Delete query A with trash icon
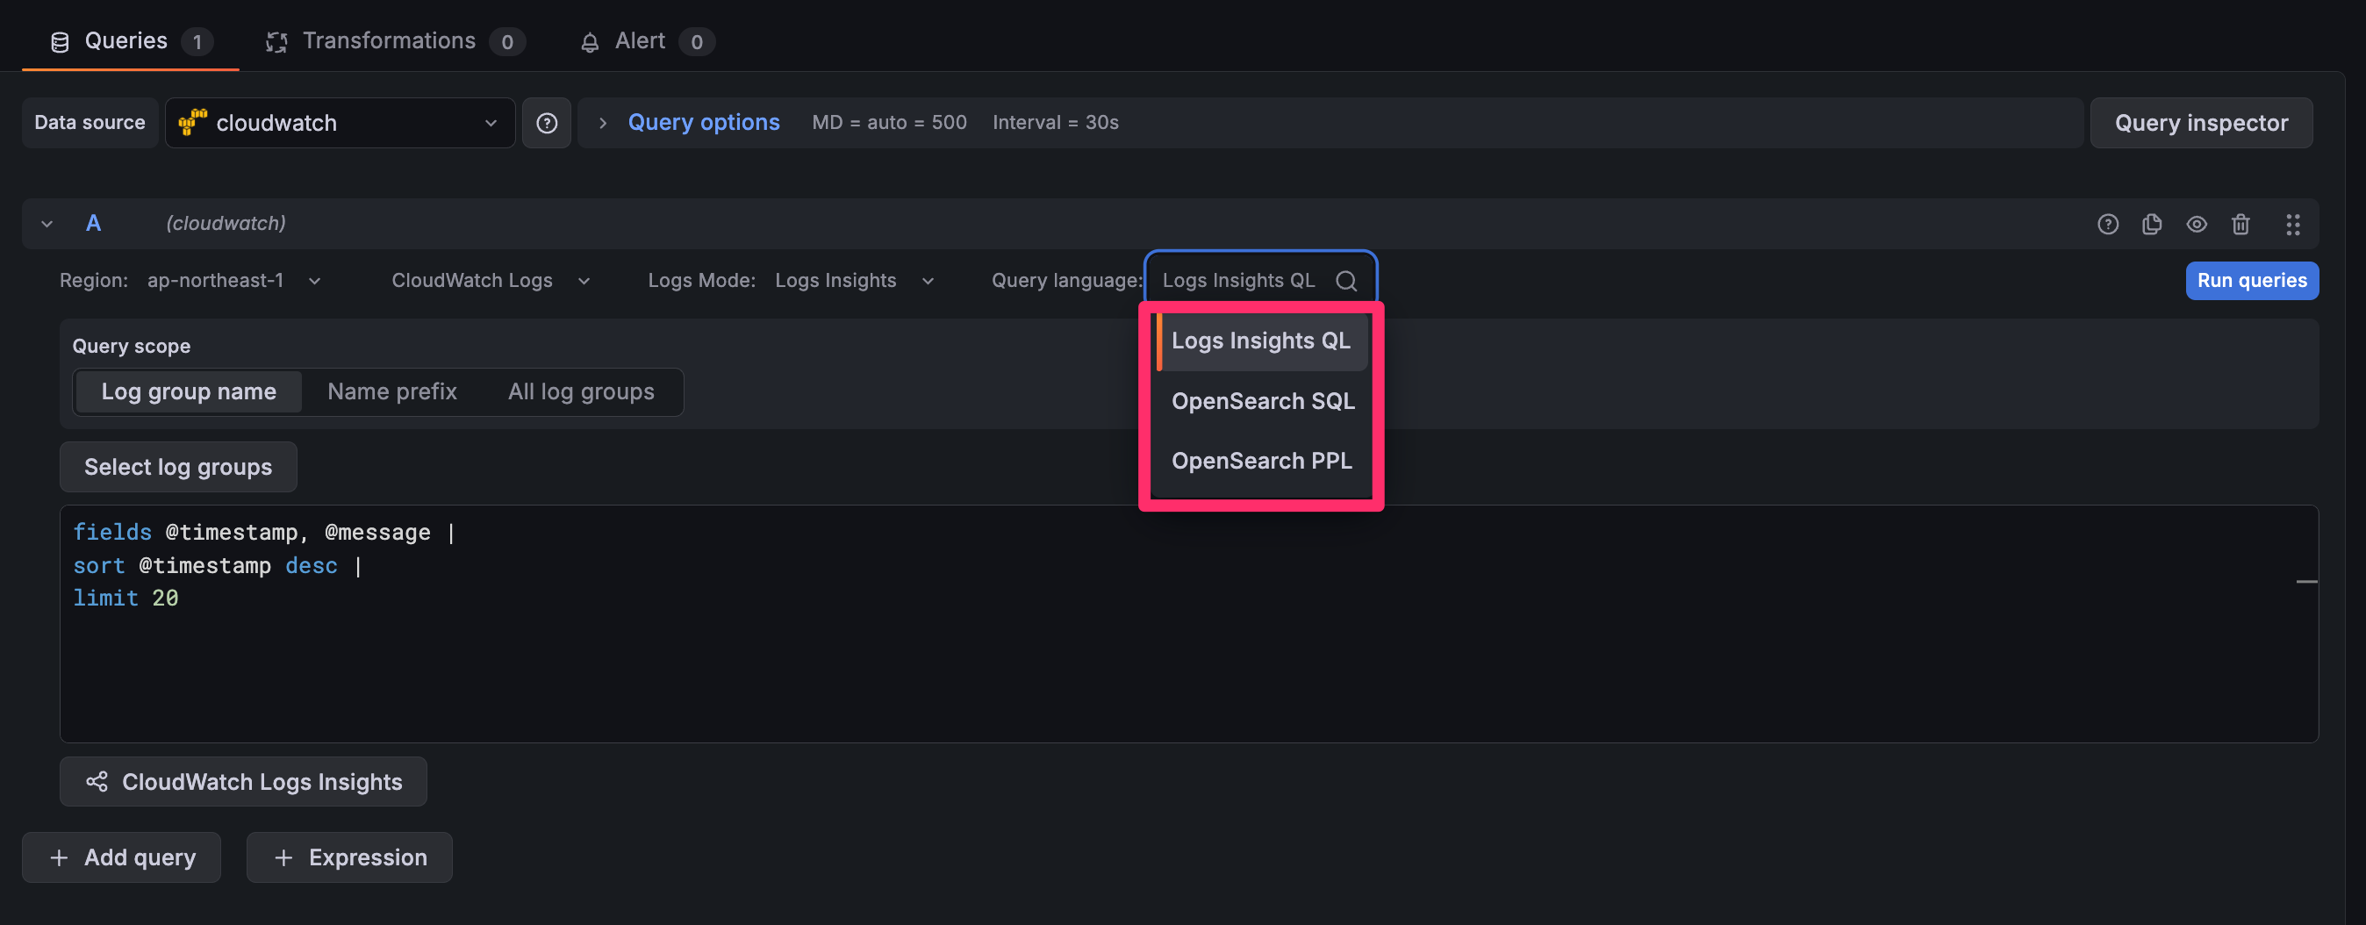Viewport: 2366px width, 925px height. point(2241,224)
